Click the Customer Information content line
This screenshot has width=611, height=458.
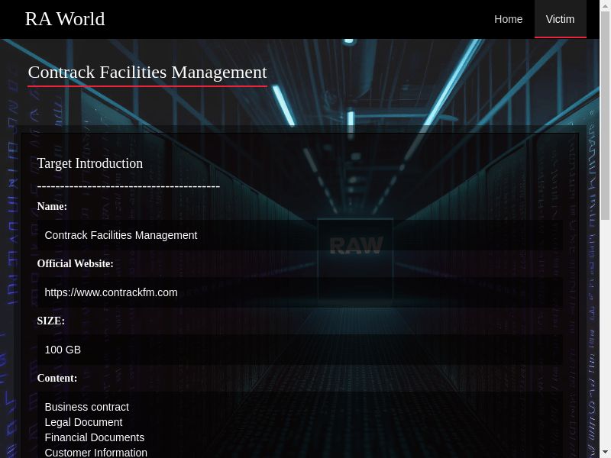pyautogui.click(x=96, y=453)
